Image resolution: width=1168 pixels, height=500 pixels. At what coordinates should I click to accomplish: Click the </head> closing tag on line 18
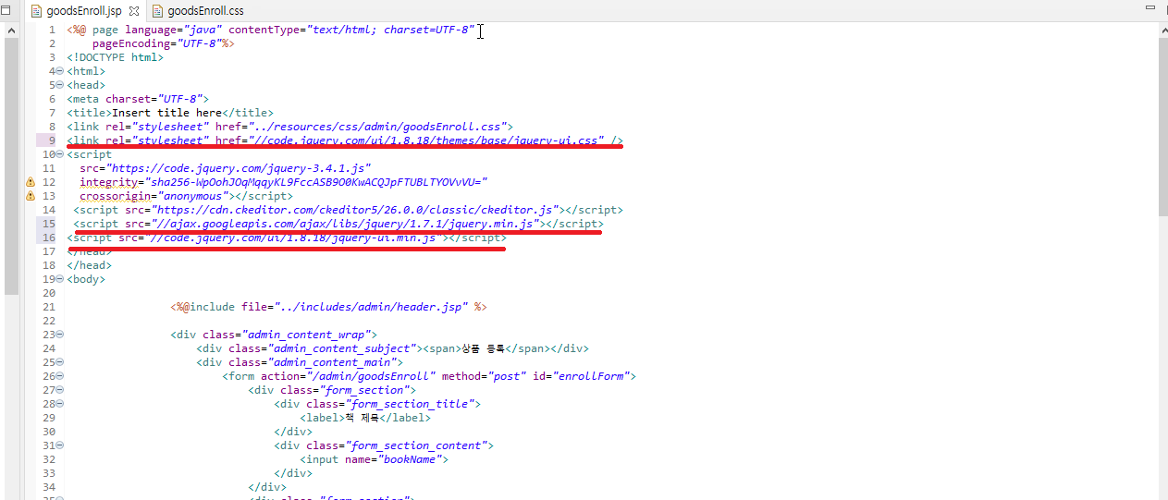89,265
